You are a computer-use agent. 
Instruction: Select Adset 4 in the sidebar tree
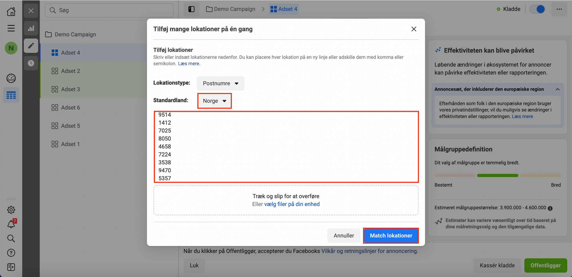point(94,53)
